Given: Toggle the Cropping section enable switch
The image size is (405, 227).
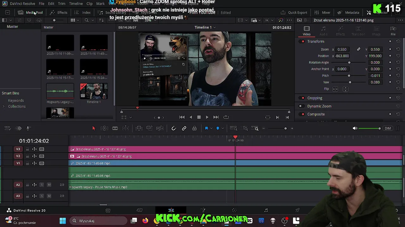Looking at the screenshot, I should coord(302,98).
